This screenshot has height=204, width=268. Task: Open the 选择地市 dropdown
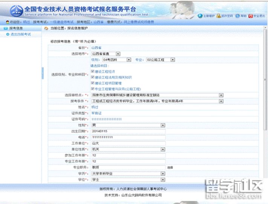tap(118, 54)
